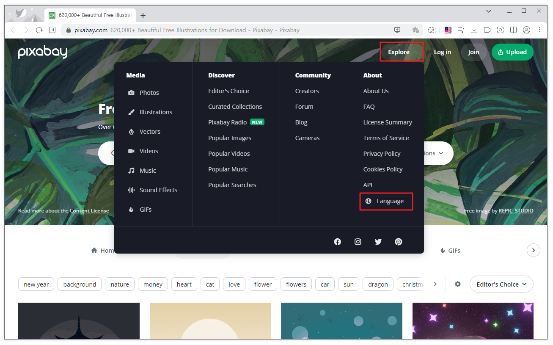Open the FAQ menu link

click(369, 107)
